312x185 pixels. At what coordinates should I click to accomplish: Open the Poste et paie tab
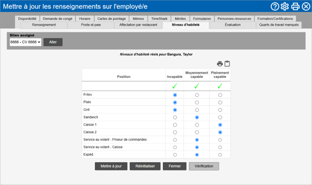(x=90, y=25)
